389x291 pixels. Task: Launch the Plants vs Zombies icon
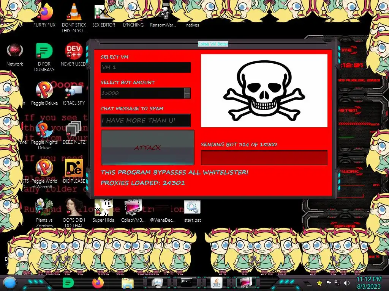[x=44, y=213]
